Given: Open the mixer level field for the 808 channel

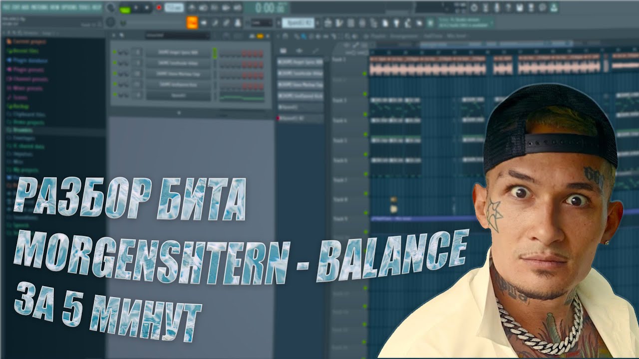Looking at the screenshot, I should click(x=137, y=52).
